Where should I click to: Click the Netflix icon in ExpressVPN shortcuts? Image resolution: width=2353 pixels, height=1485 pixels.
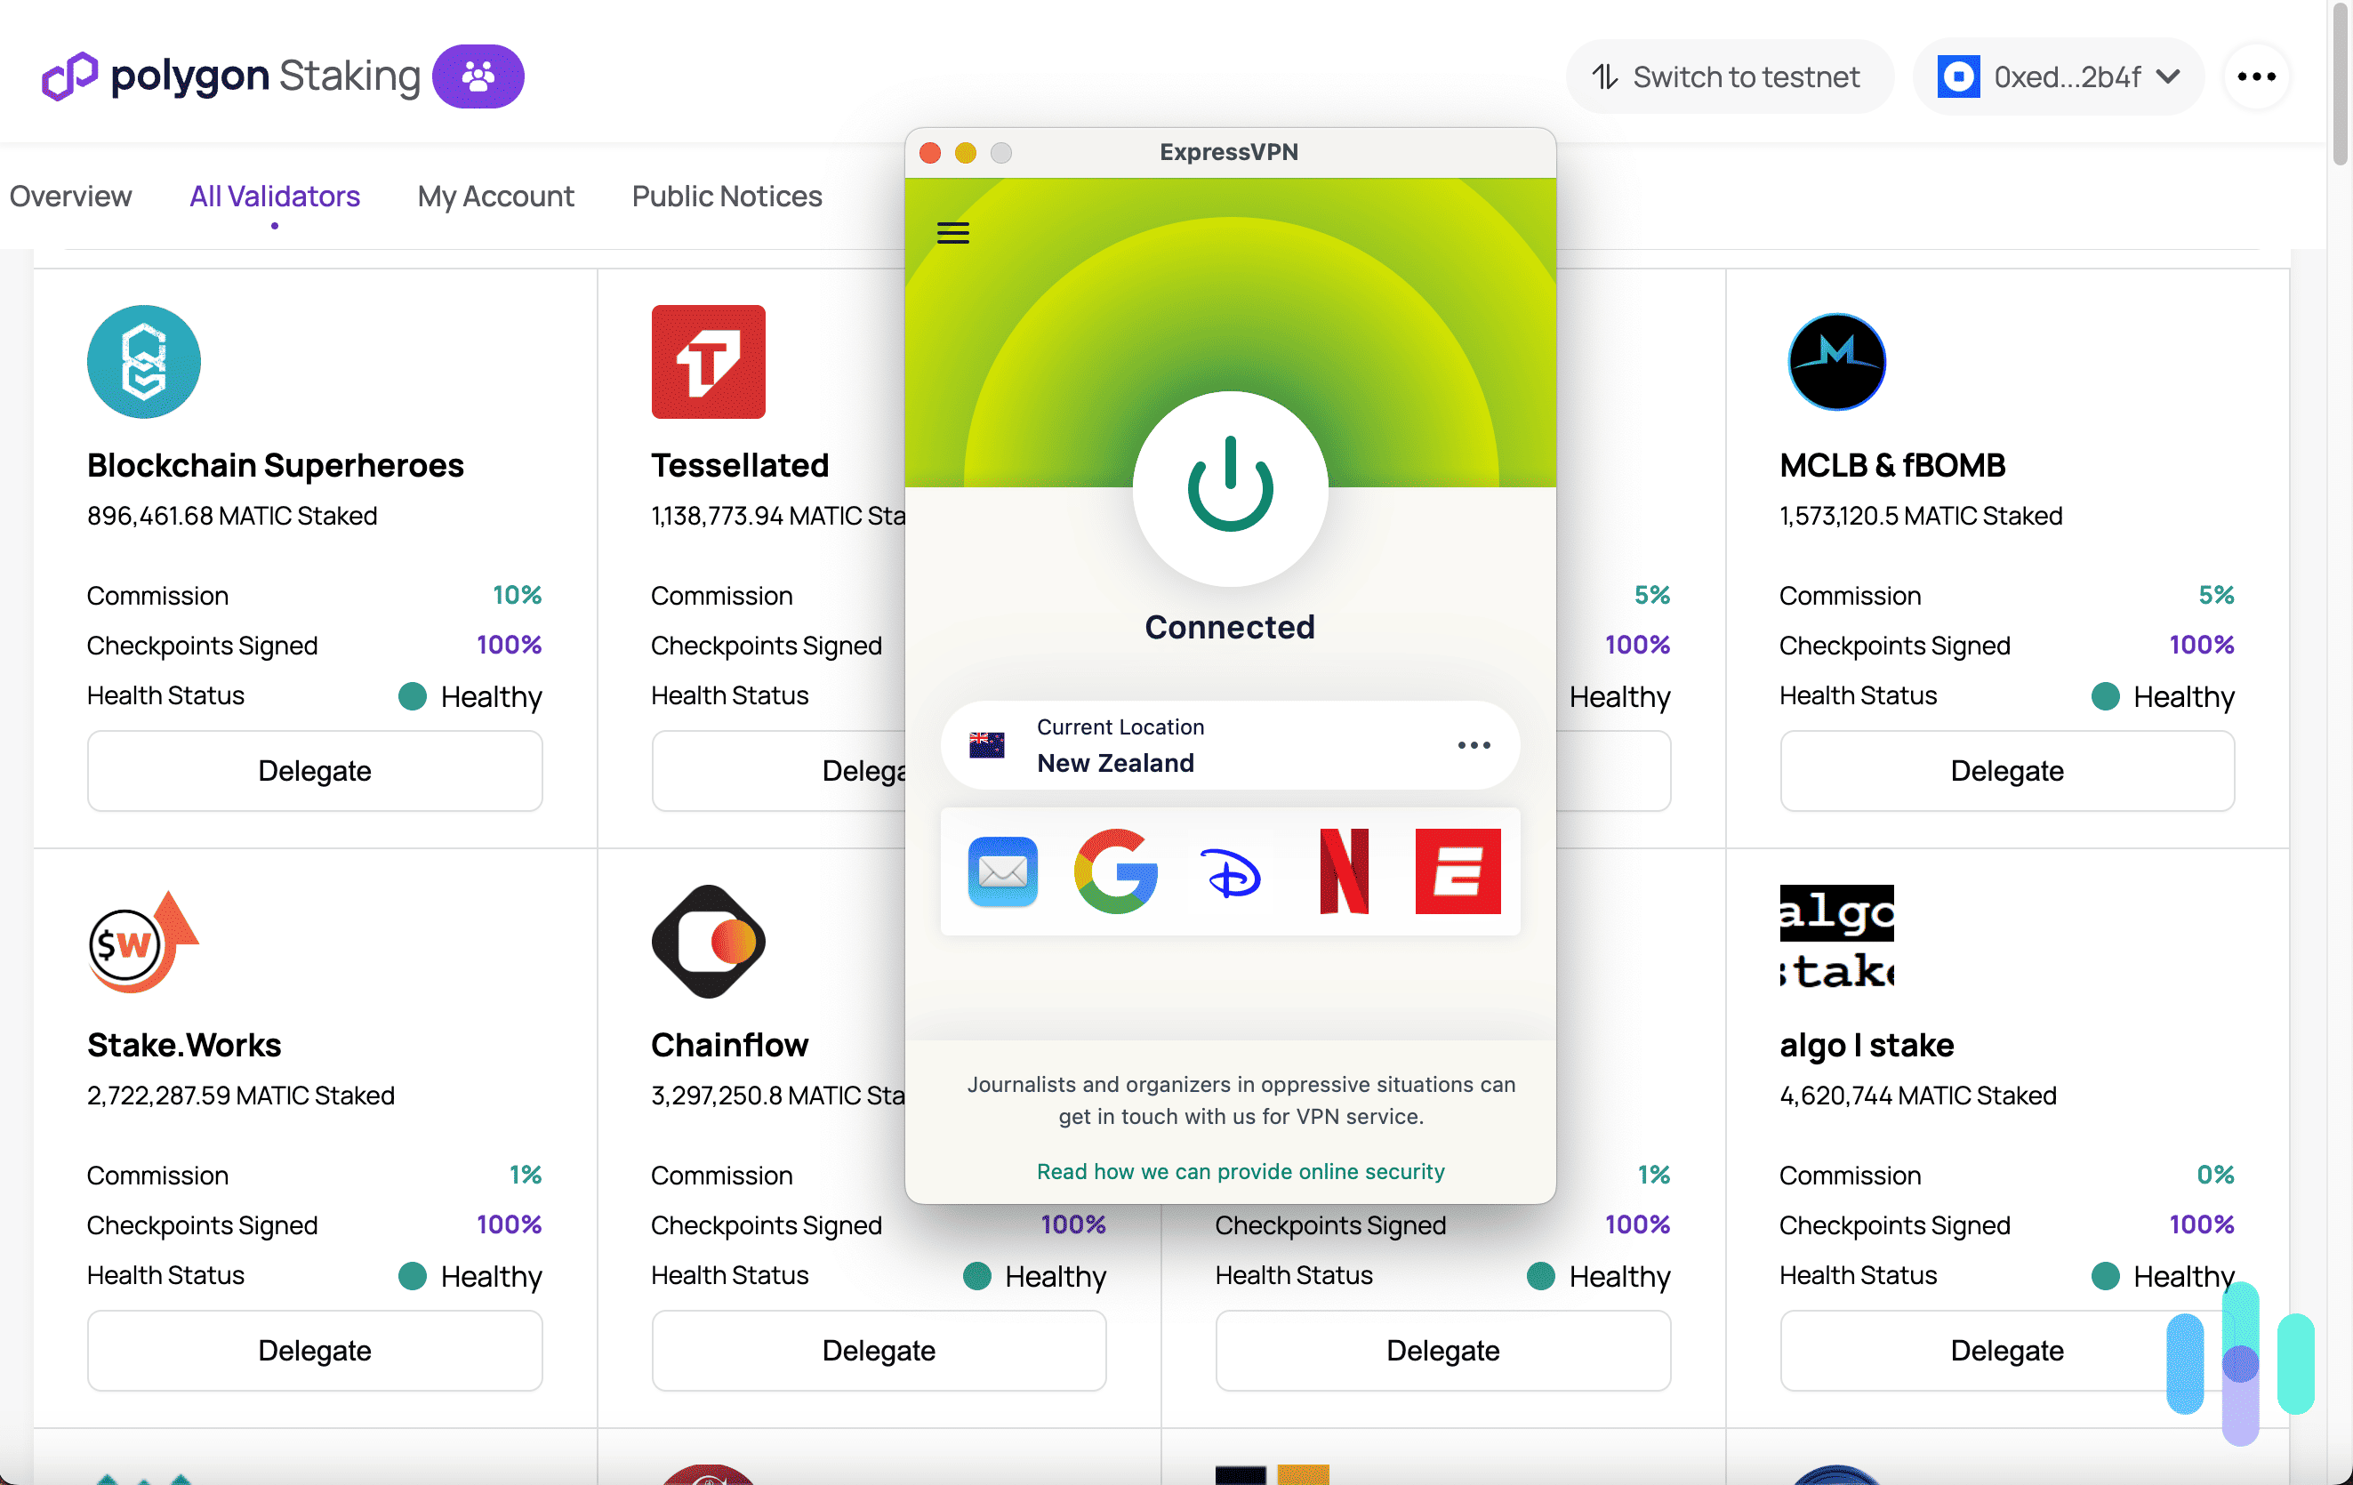[x=1344, y=869]
